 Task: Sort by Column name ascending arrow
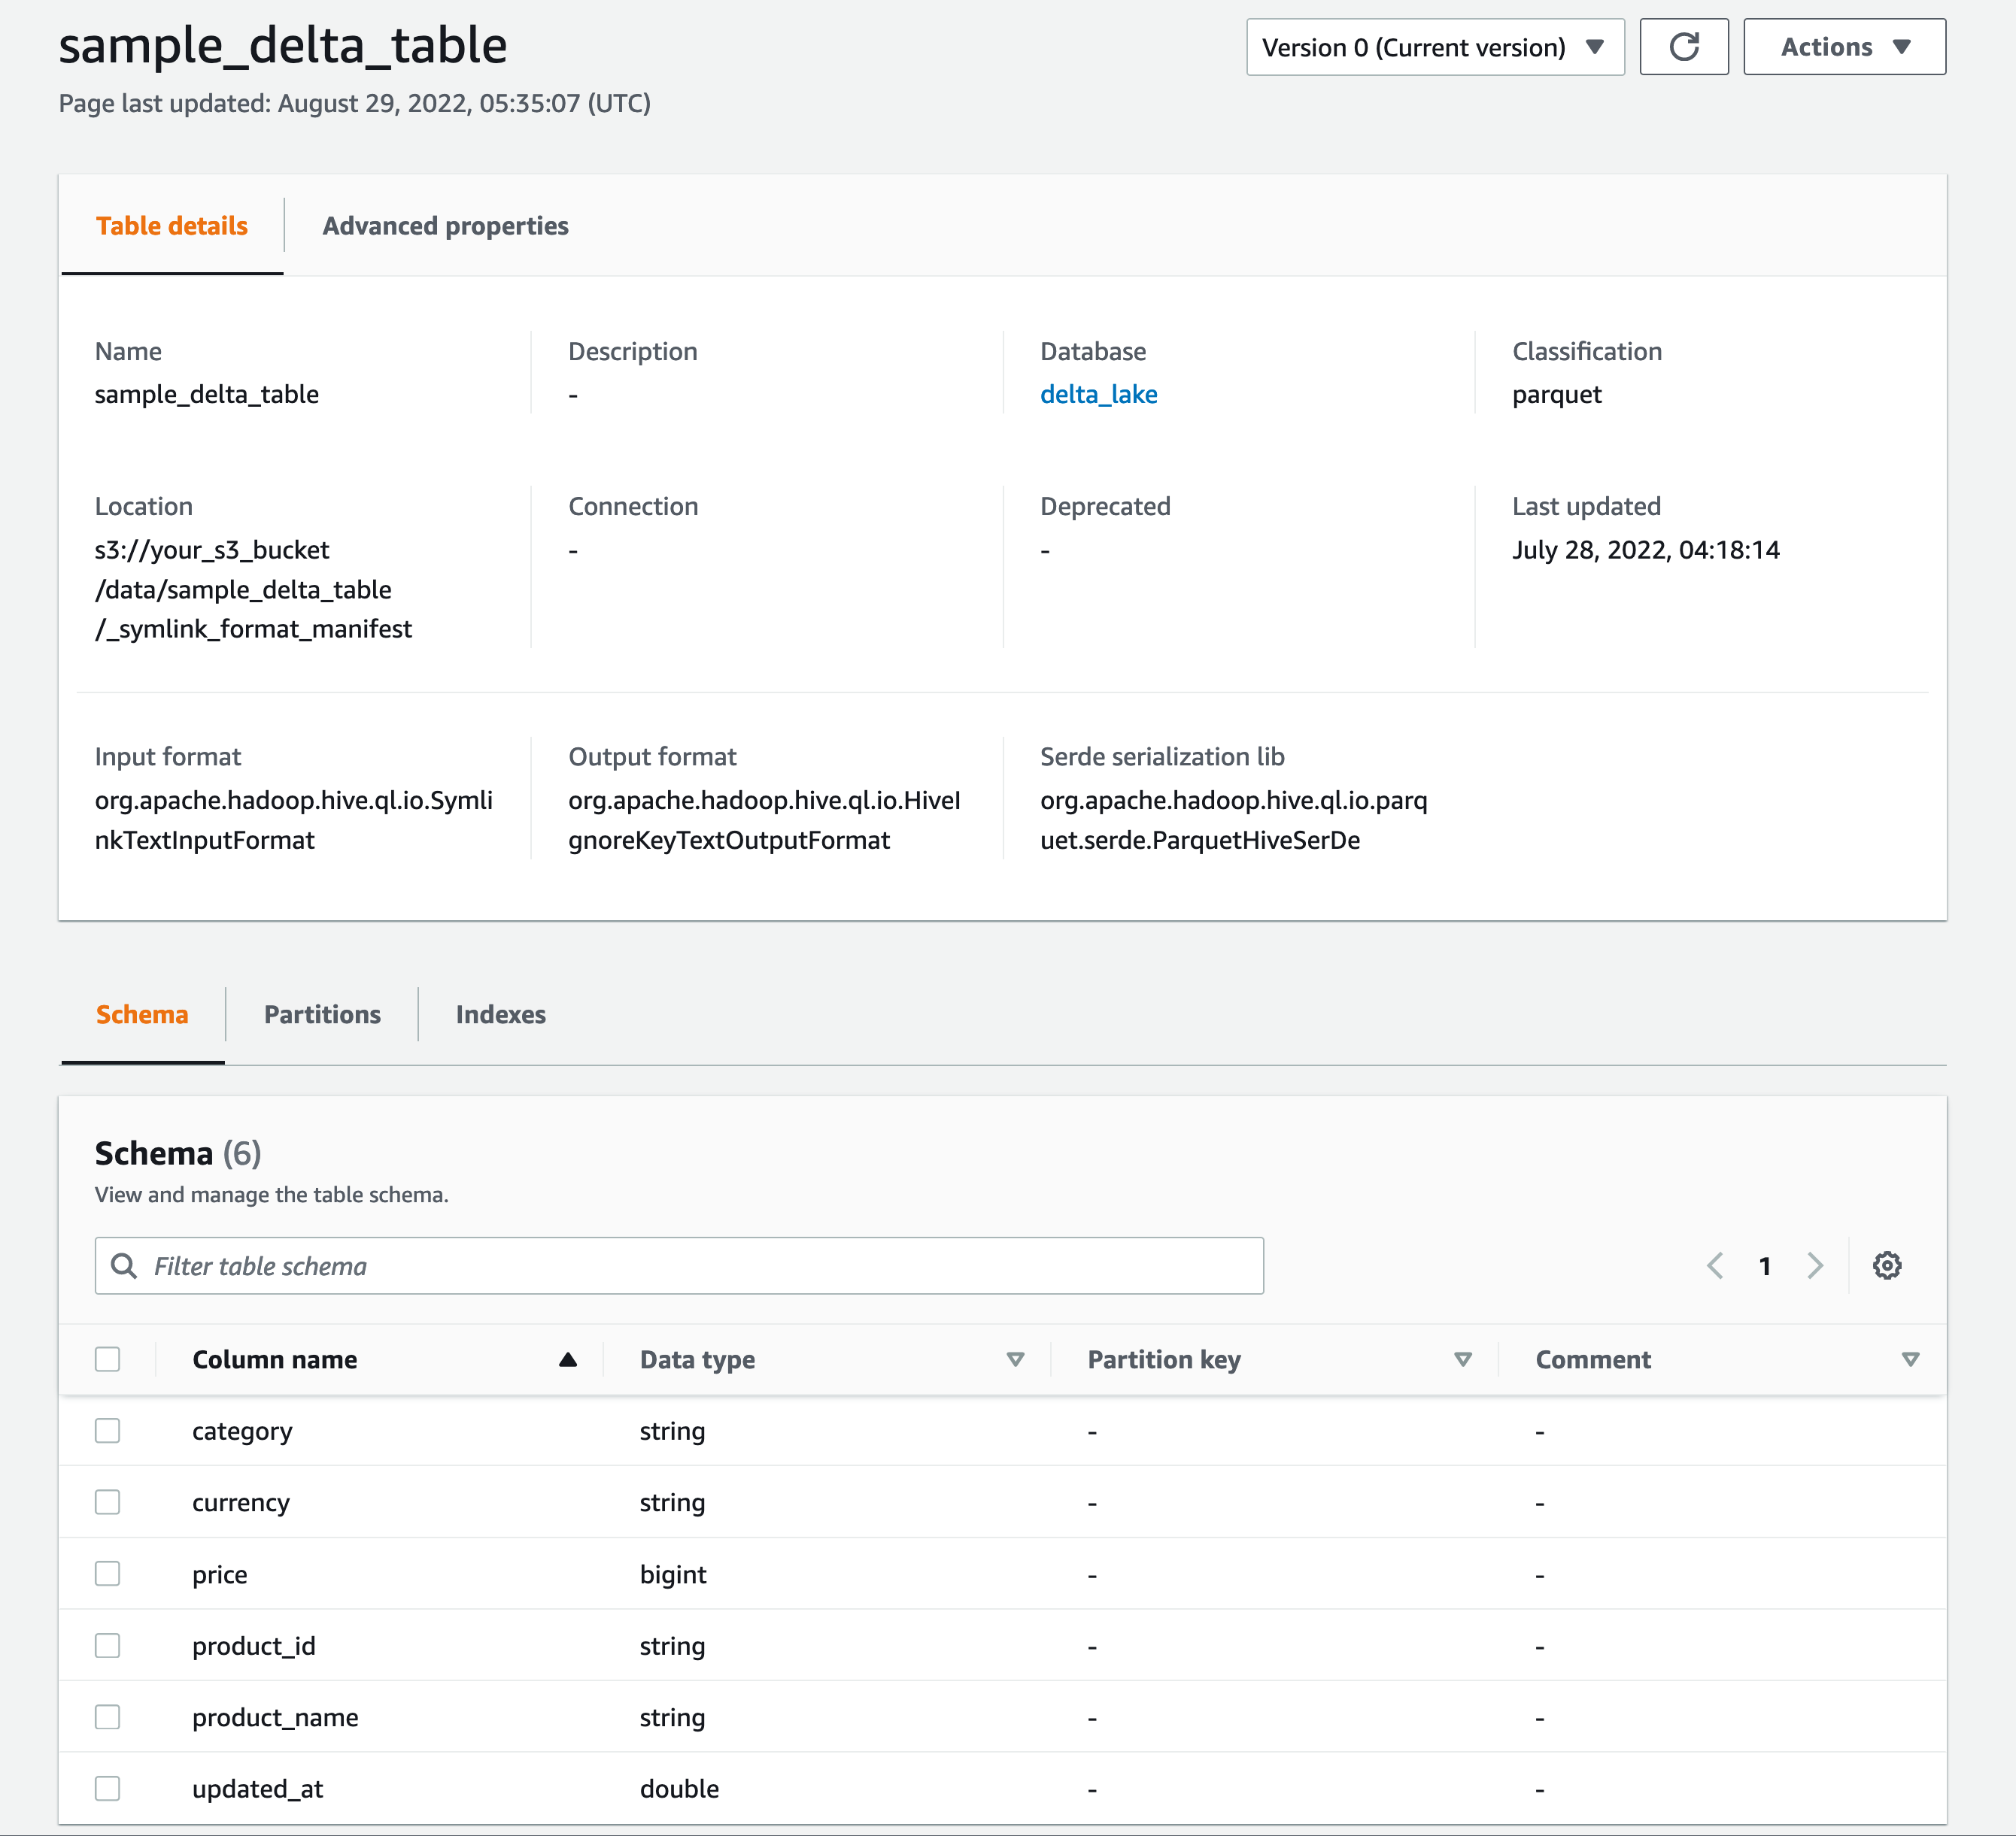click(x=567, y=1359)
